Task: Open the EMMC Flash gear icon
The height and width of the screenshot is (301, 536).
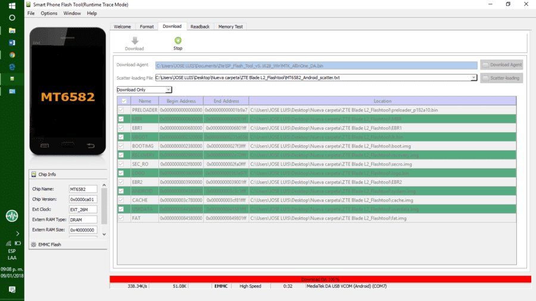Action: pyautogui.click(x=33, y=244)
